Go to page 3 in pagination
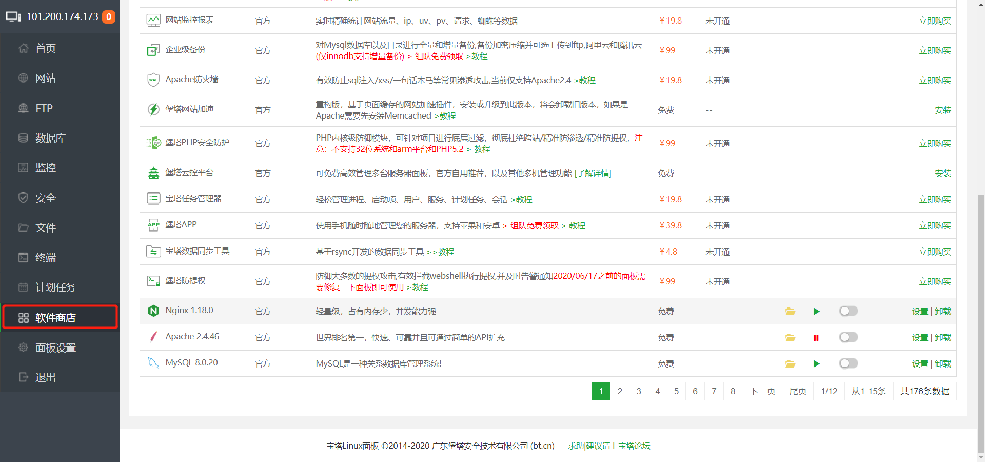 coord(639,391)
